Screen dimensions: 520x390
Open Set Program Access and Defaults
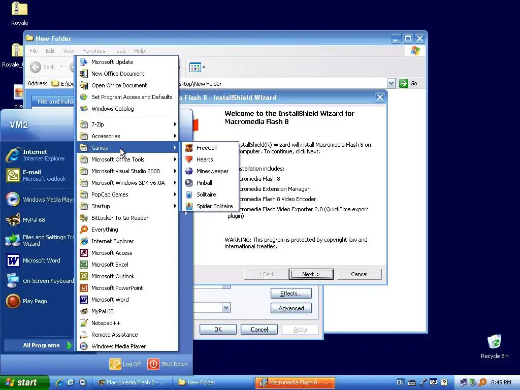pyautogui.click(x=127, y=97)
